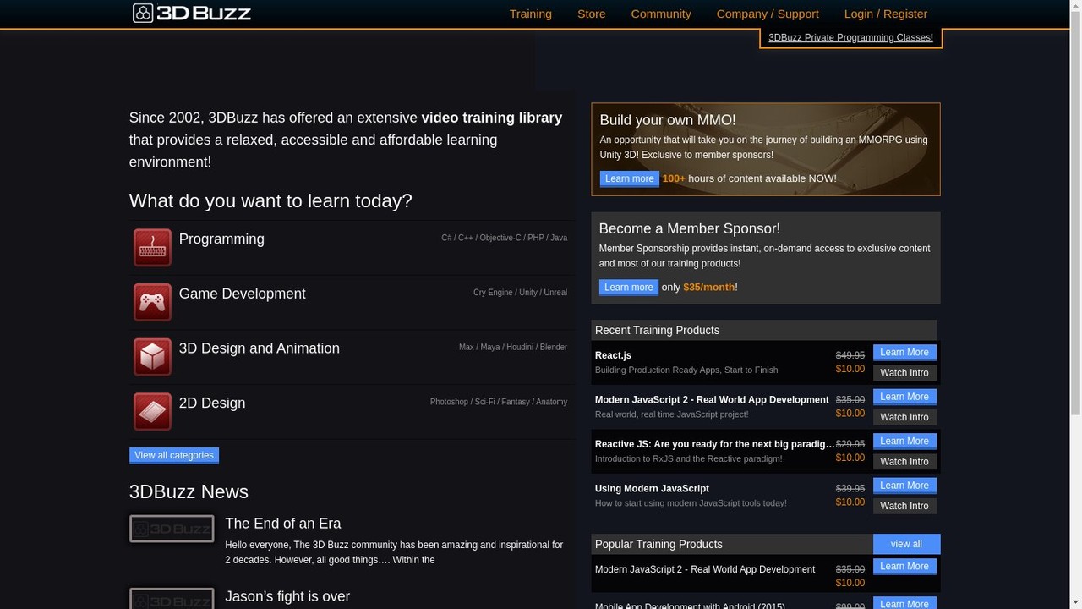Open the Community menu
Screen dimensions: 1082x609
661,14
